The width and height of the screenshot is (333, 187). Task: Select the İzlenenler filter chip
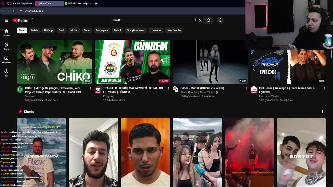point(156,30)
